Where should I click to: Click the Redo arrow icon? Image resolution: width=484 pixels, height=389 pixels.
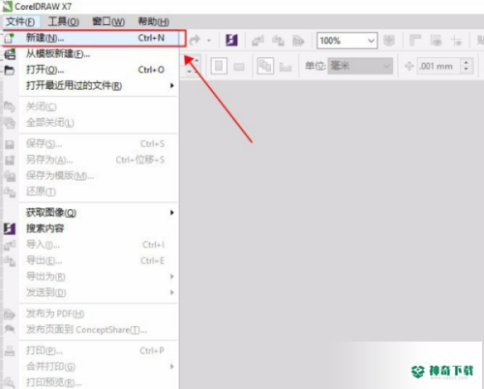point(195,41)
